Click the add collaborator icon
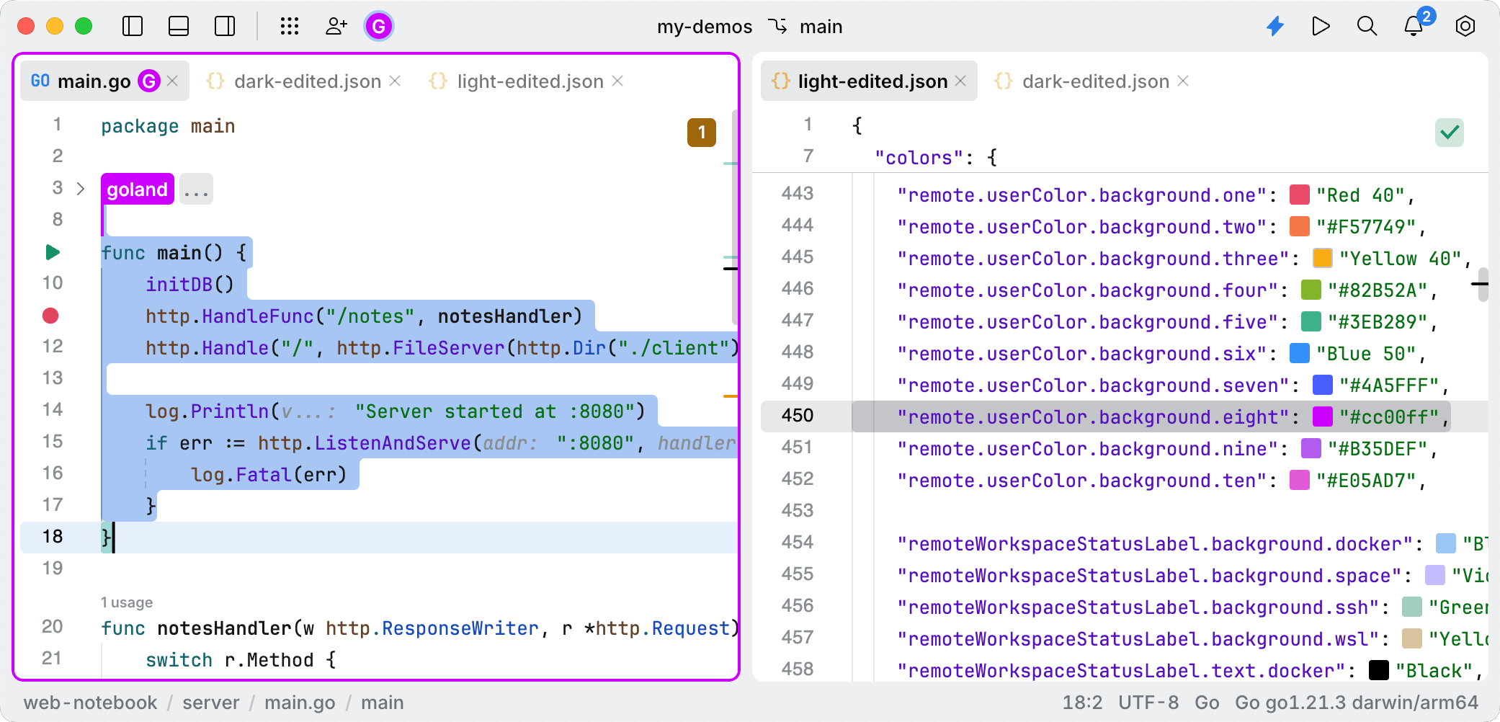The width and height of the screenshot is (1500, 722). 336,27
